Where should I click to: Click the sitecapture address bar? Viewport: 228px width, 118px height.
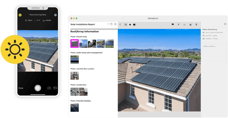coord(153,18)
